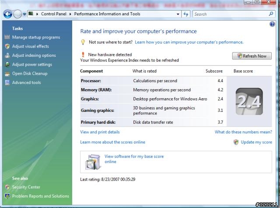Click the magnifier search icon
The image size is (280, 208).
coord(271,14)
